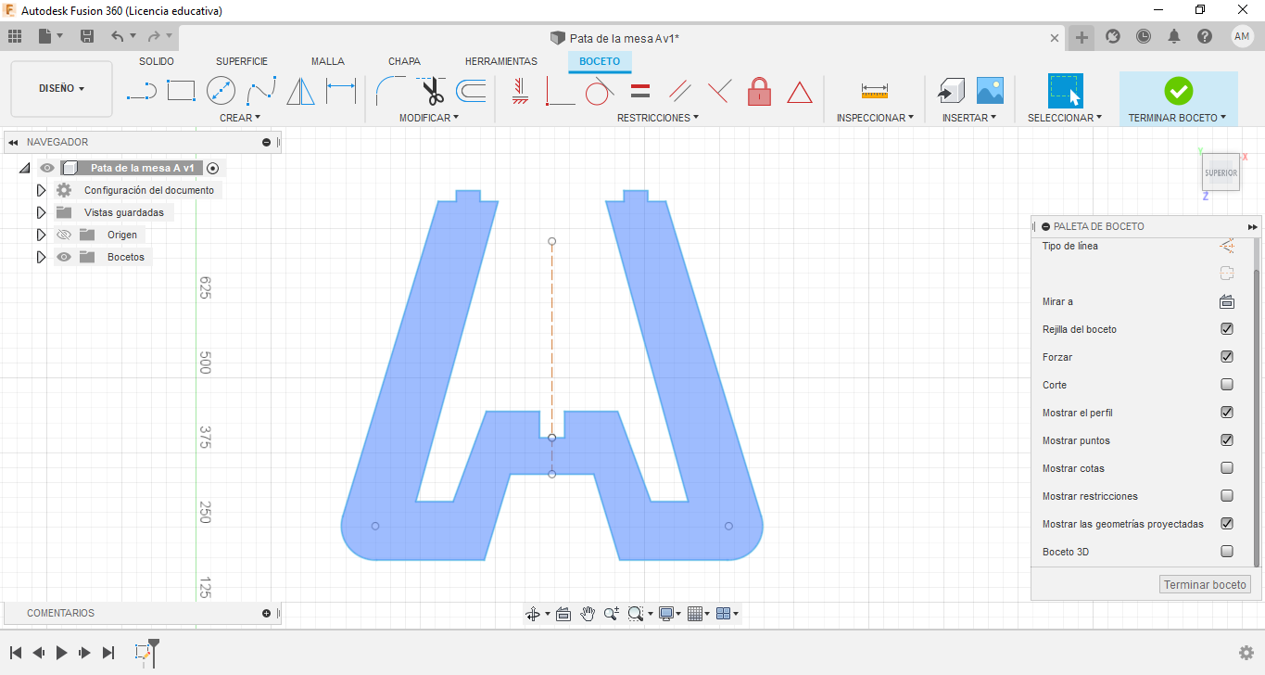Enable the Mostrar cotas checkbox
Image resolution: width=1265 pixels, height=675 pixels.
[x=1227, y=468]
